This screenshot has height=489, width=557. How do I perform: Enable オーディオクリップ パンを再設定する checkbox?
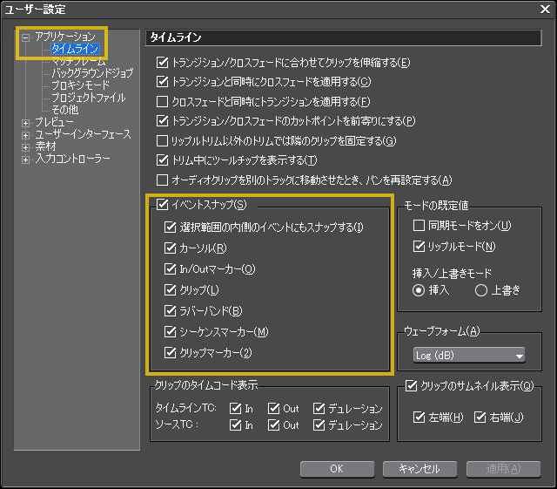(x=163, y=180)
